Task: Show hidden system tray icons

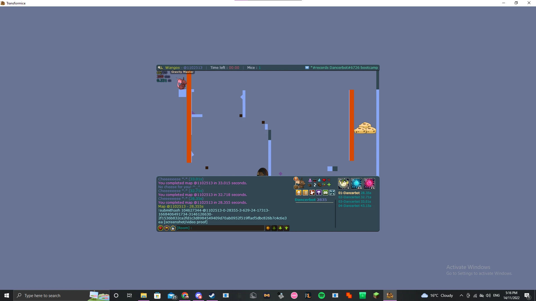Action: click(461, 295)
